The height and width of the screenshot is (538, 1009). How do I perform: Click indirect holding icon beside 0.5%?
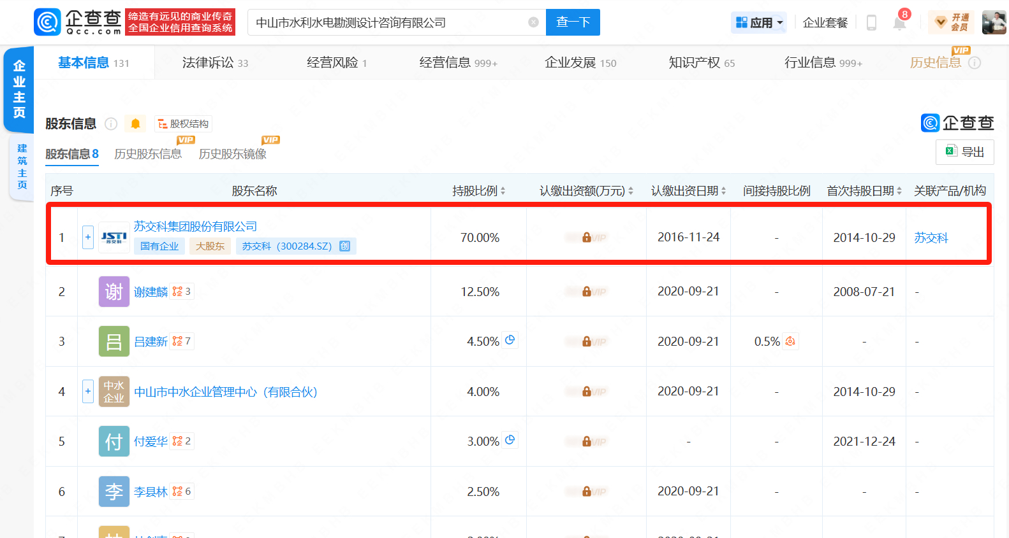pyautogui.click(x=790, y=341)
